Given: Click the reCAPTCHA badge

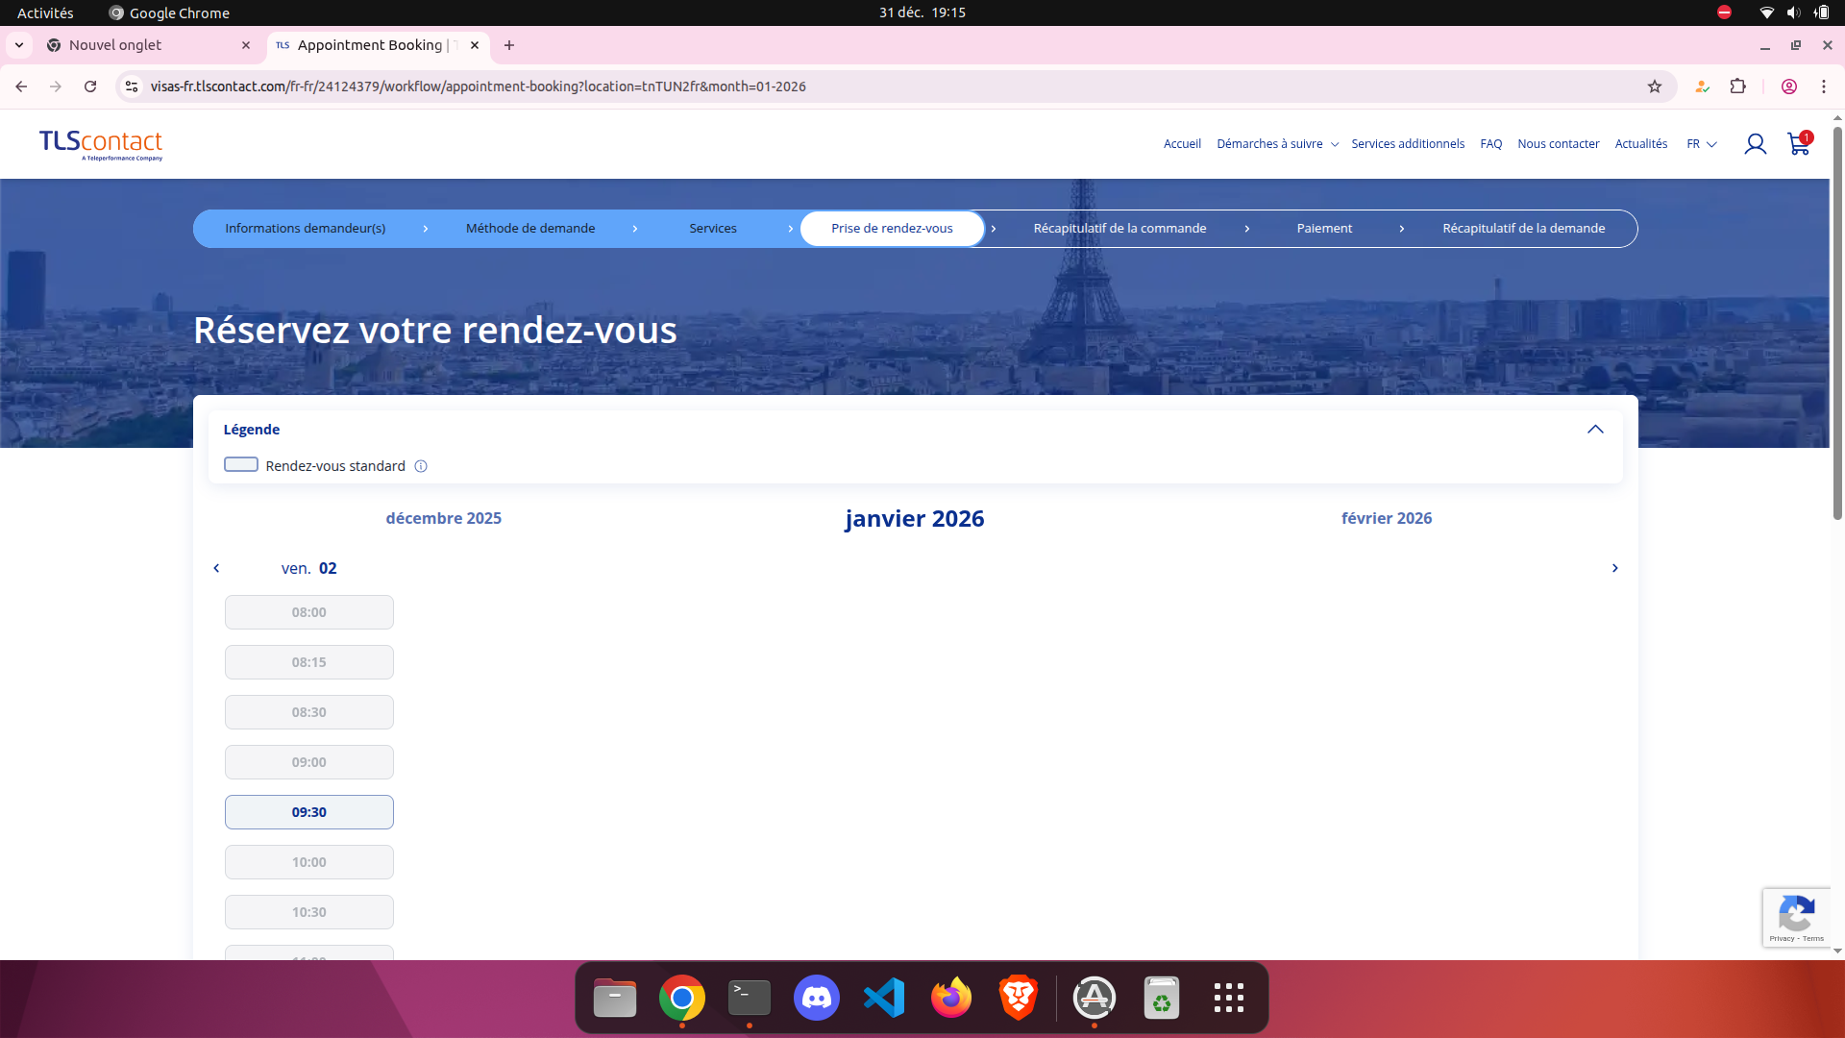Looking at the screenshot, I should 1797,918.
